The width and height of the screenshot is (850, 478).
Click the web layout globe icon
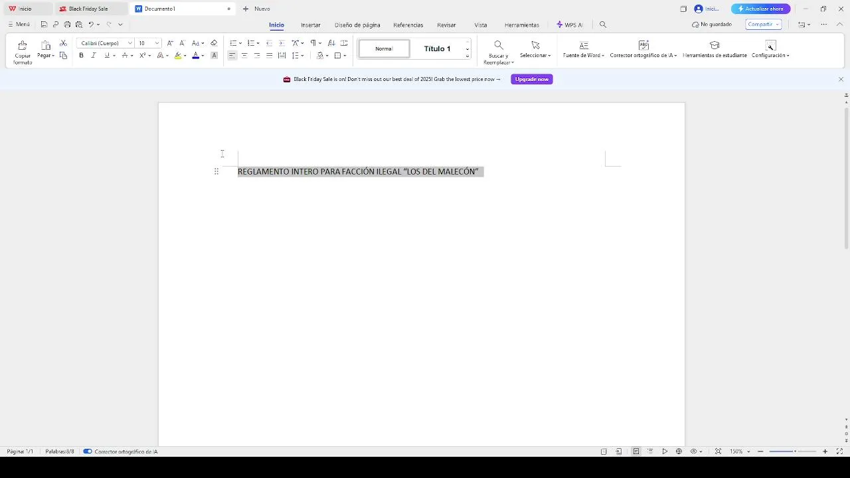(679, 451)
